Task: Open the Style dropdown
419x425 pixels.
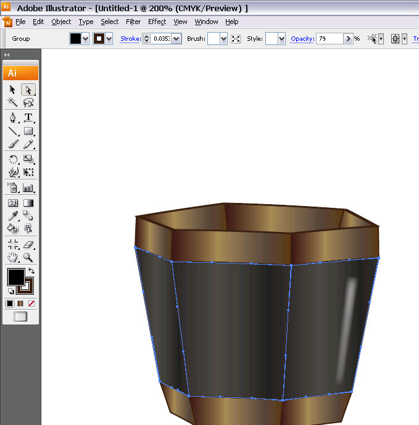Action: (x=281, y=39)
